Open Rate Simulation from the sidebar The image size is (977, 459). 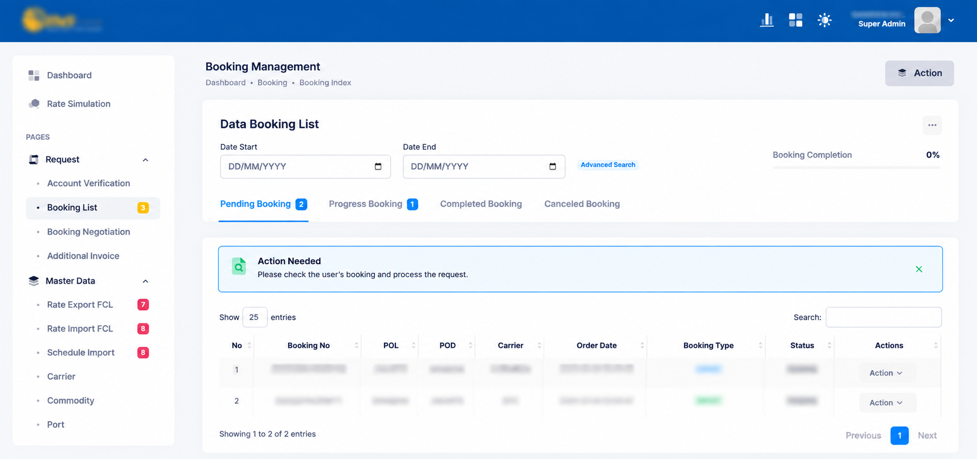click(79, 104)
